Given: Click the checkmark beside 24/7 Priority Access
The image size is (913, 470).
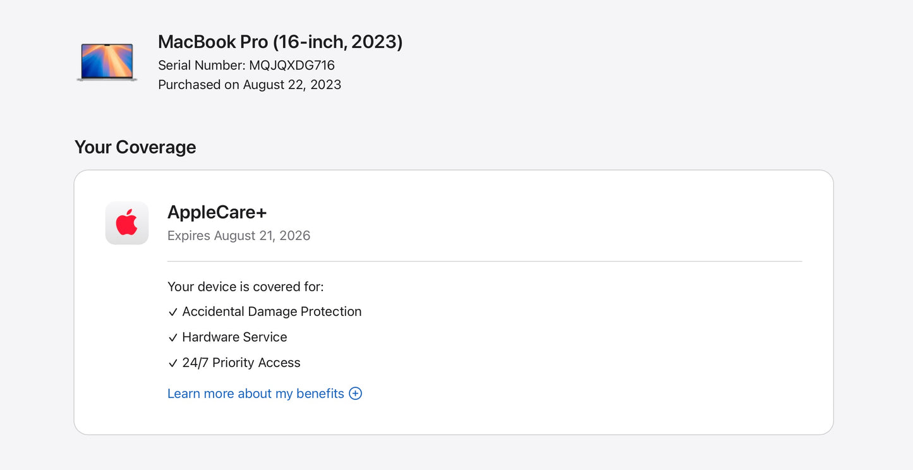Looking at the screenshot, I should [172, 363].
